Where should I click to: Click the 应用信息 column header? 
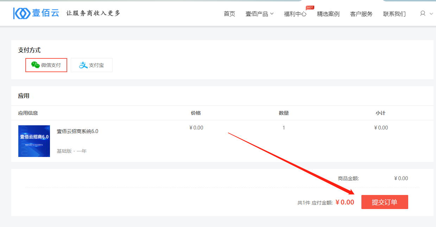click(x=28, y=113)
